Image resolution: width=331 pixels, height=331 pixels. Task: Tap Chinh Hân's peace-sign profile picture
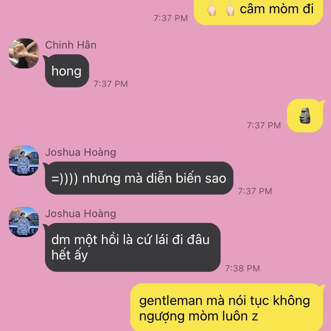pos(24,53)
